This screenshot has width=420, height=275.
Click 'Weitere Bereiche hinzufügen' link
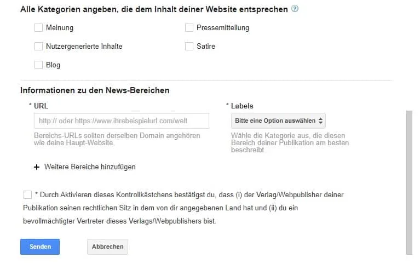(90, 167)
